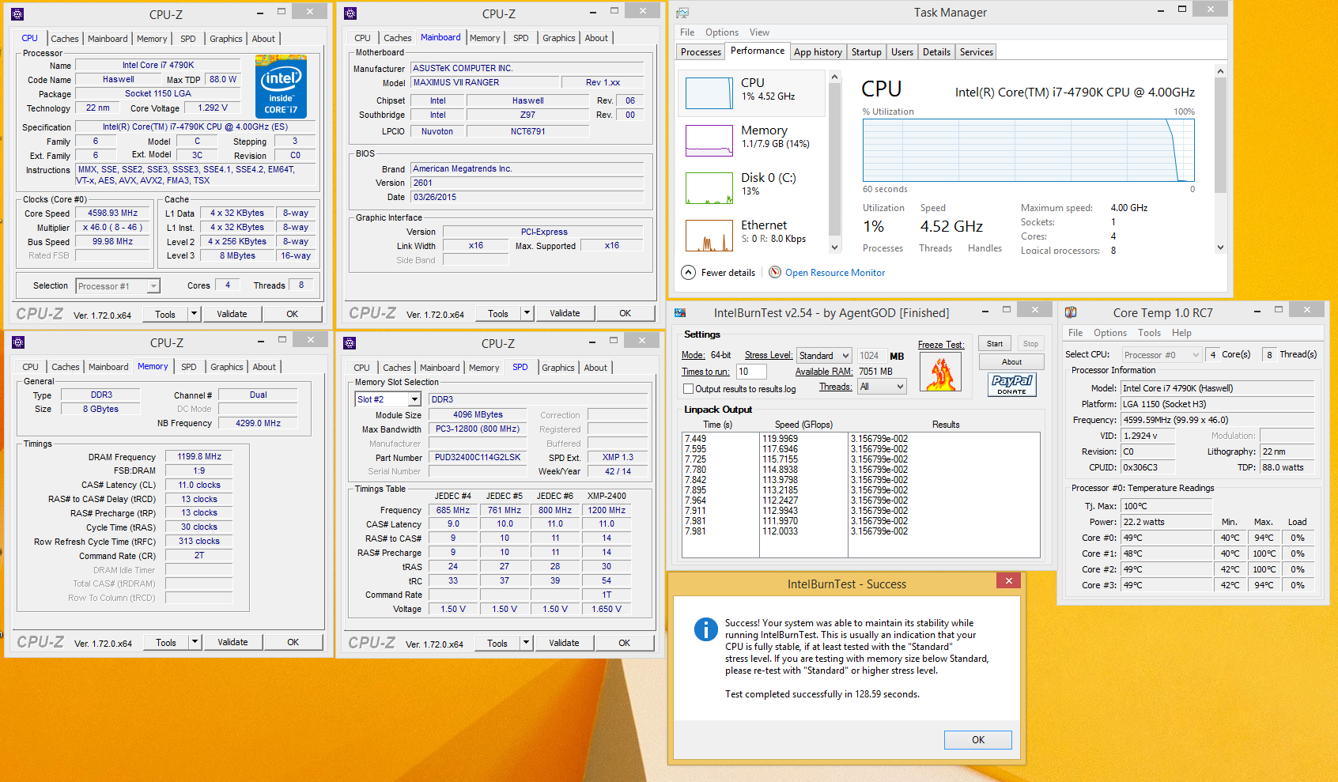The image size is (1338, 782).
Task: Click Fewer details chevron icon in Task Manager
Action: coord(688,272)
